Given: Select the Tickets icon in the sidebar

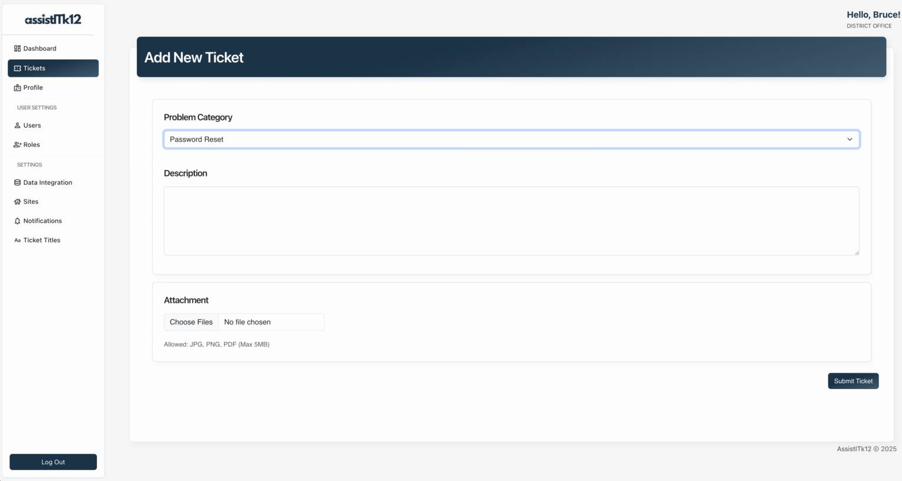Looking at the screenshot, I should click(17, 68).
